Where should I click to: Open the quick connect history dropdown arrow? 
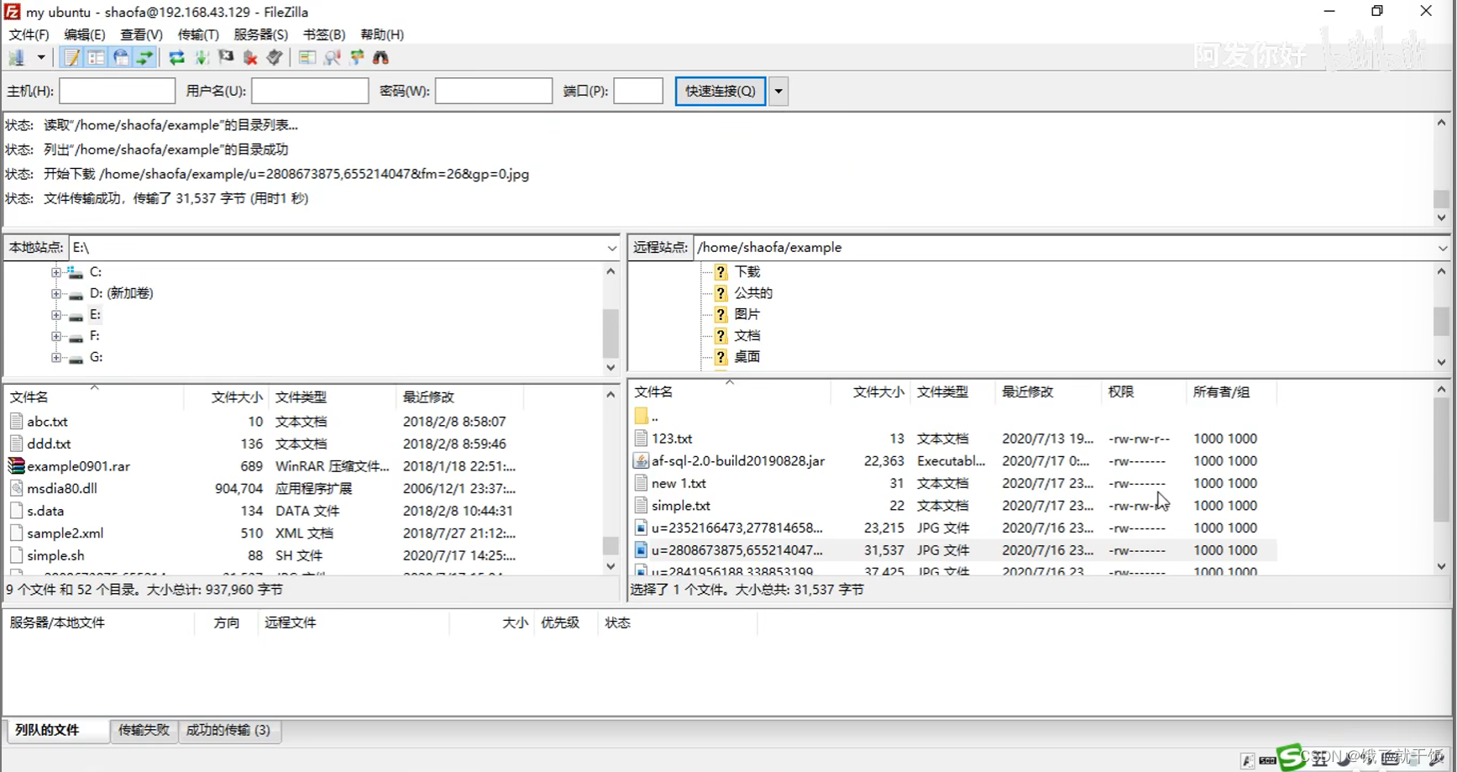(778, 91)
